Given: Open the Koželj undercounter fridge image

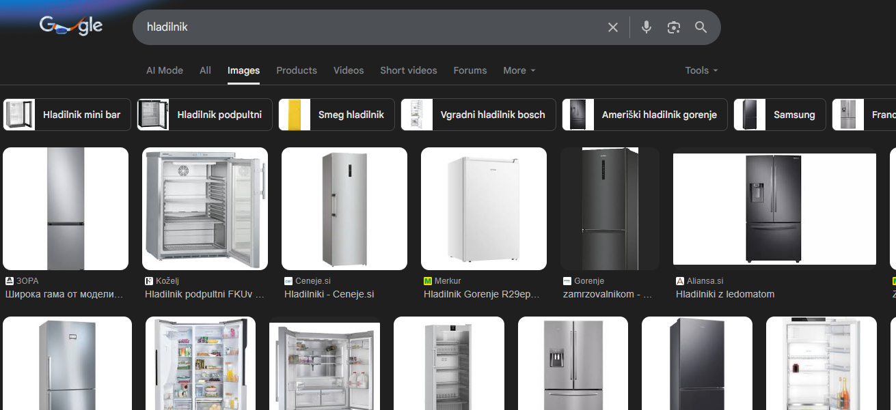Looking at the screenshot, I should pos(205,209).
